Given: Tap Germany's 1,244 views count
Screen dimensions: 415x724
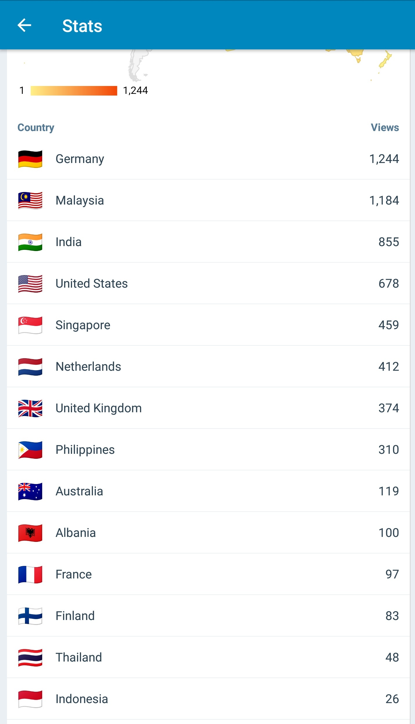Looking at the screenshot, I should (384, 159).
